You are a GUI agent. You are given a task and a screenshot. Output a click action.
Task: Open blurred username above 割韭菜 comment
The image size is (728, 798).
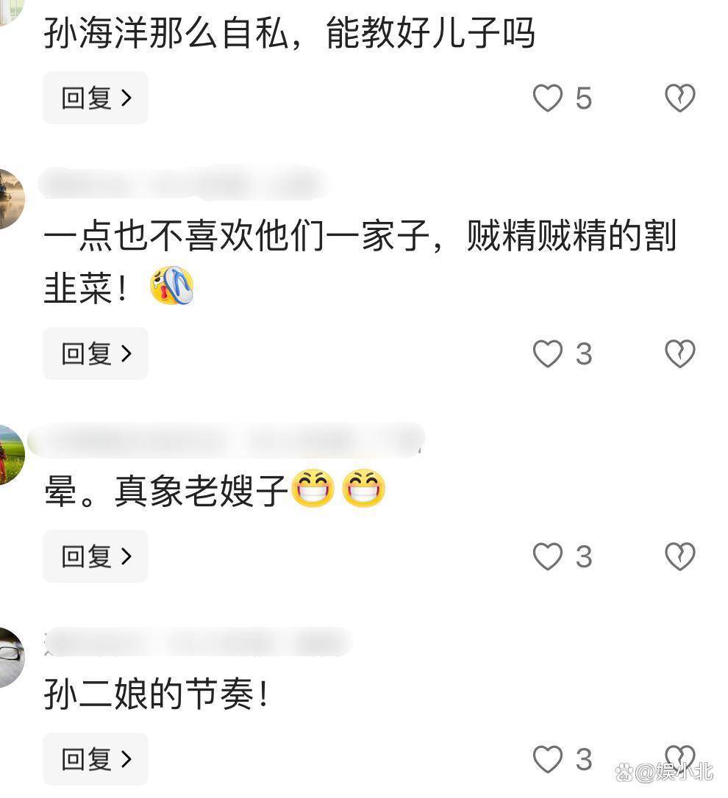185,183
